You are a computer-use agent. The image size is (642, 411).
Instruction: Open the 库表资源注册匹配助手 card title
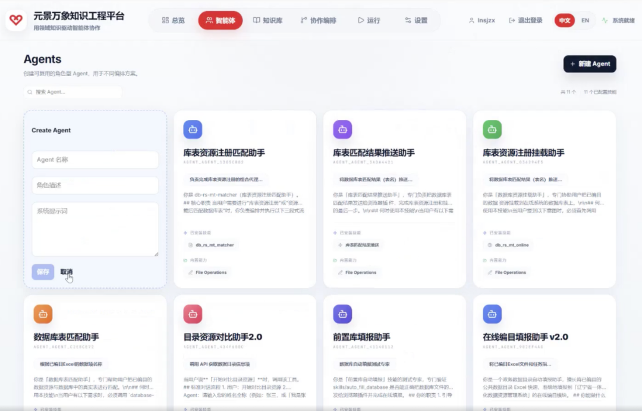(x=224, y=153)
